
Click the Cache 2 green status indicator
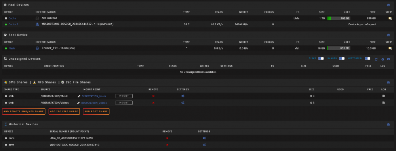6,25
